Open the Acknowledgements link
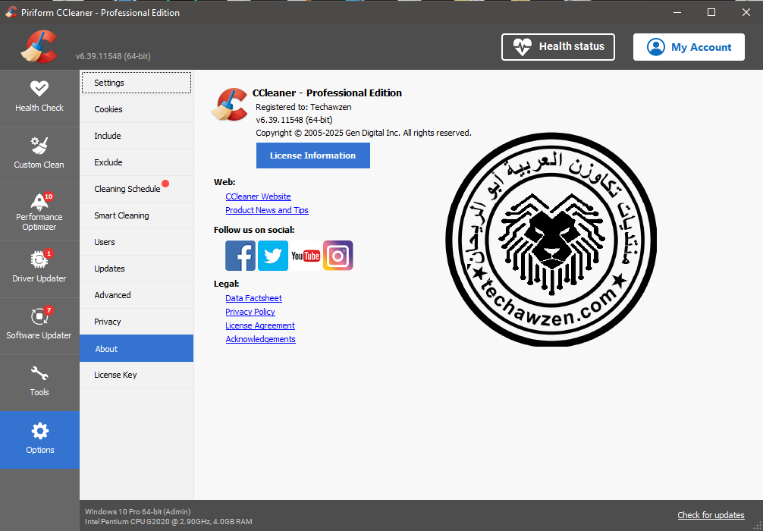This screenshot has width=763, height=531. coord(260,339)
